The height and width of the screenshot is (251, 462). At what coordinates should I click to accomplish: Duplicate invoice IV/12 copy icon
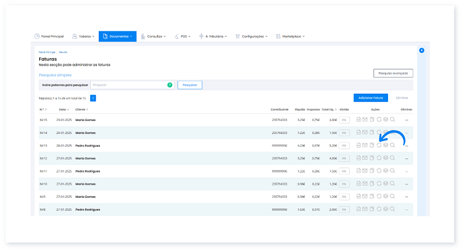point(372,158)
